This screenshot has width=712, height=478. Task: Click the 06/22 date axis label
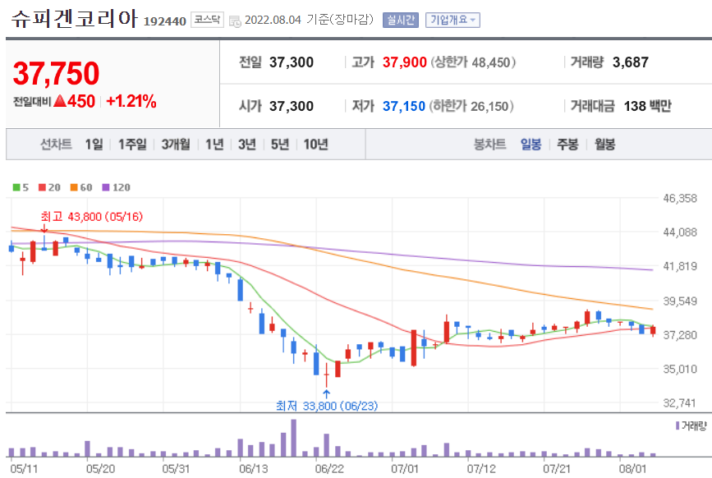[x=329, y=469]
